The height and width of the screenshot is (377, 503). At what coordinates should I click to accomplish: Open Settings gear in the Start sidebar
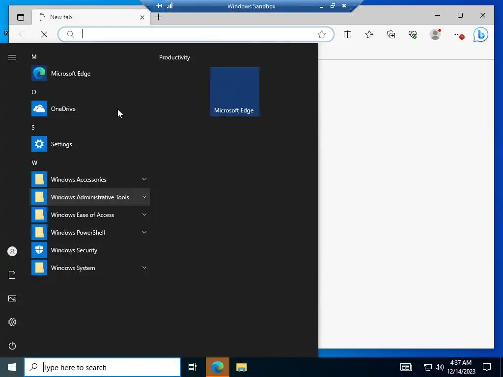tap(12, 322)
